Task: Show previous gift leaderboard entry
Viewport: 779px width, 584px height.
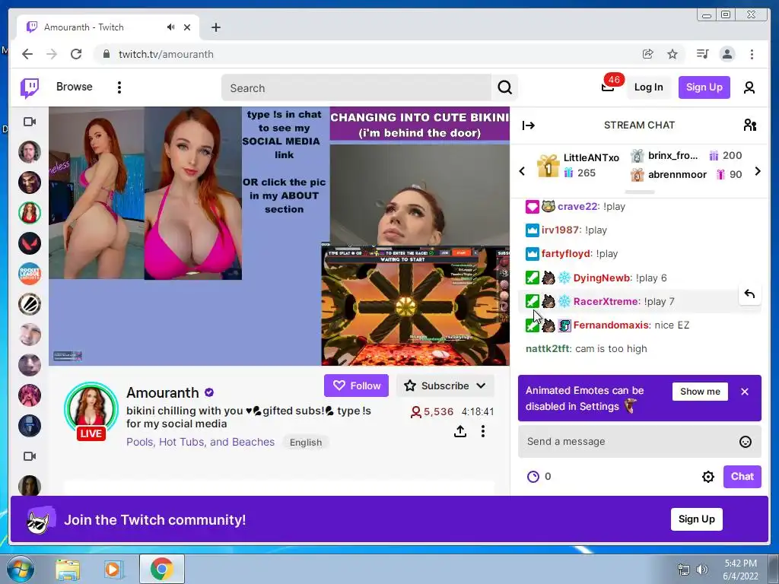Action: [x=522, y=171]
